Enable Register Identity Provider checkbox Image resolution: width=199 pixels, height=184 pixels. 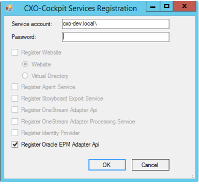point(15,133)
